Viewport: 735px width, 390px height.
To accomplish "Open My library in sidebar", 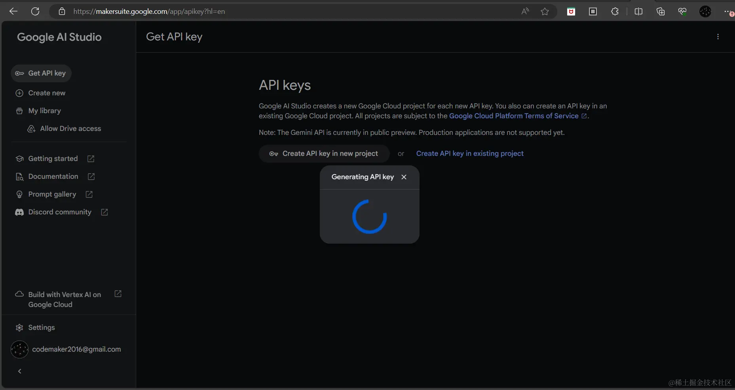I will (44, 111).
